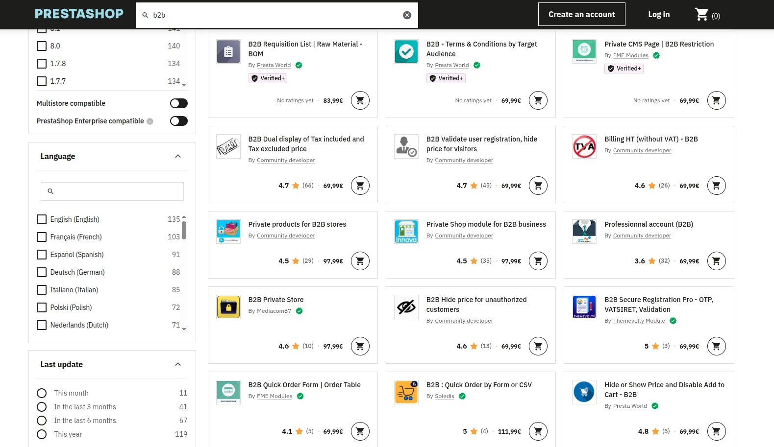This screenshot has height=447, width=774.
Task: Add B2B Secure Registration Pro to cart
Action: coord(717,346)
